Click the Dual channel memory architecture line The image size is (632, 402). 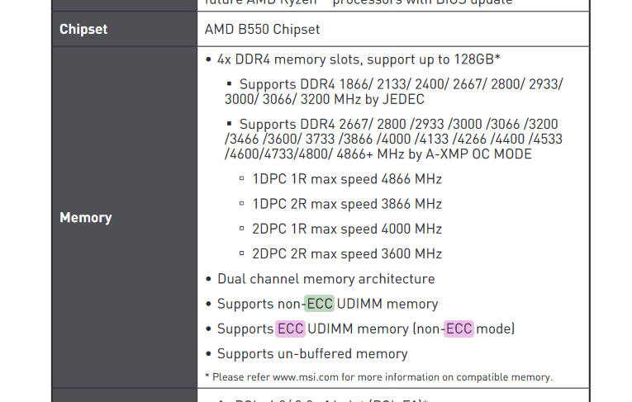click(x=326, y=279)
